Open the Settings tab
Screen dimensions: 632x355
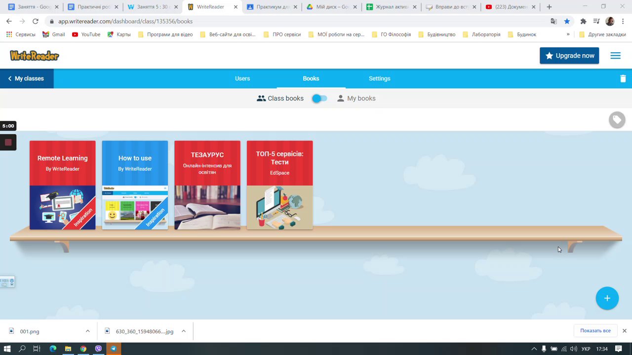[379, 78]
